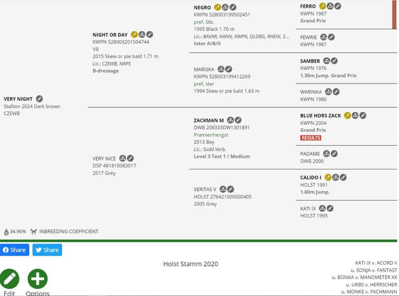Screen dimensions: 399x296
Task: Open pedigree tree icon beside KATI IX
Action: tap(322, 209)
